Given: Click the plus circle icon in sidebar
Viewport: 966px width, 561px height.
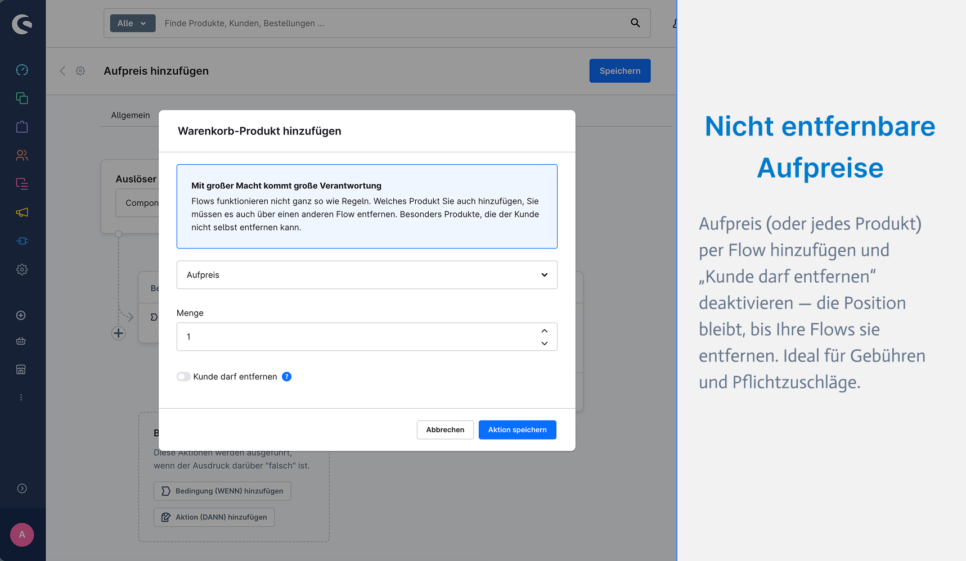Looking at the screenshot, I should (x=21, y=315).
